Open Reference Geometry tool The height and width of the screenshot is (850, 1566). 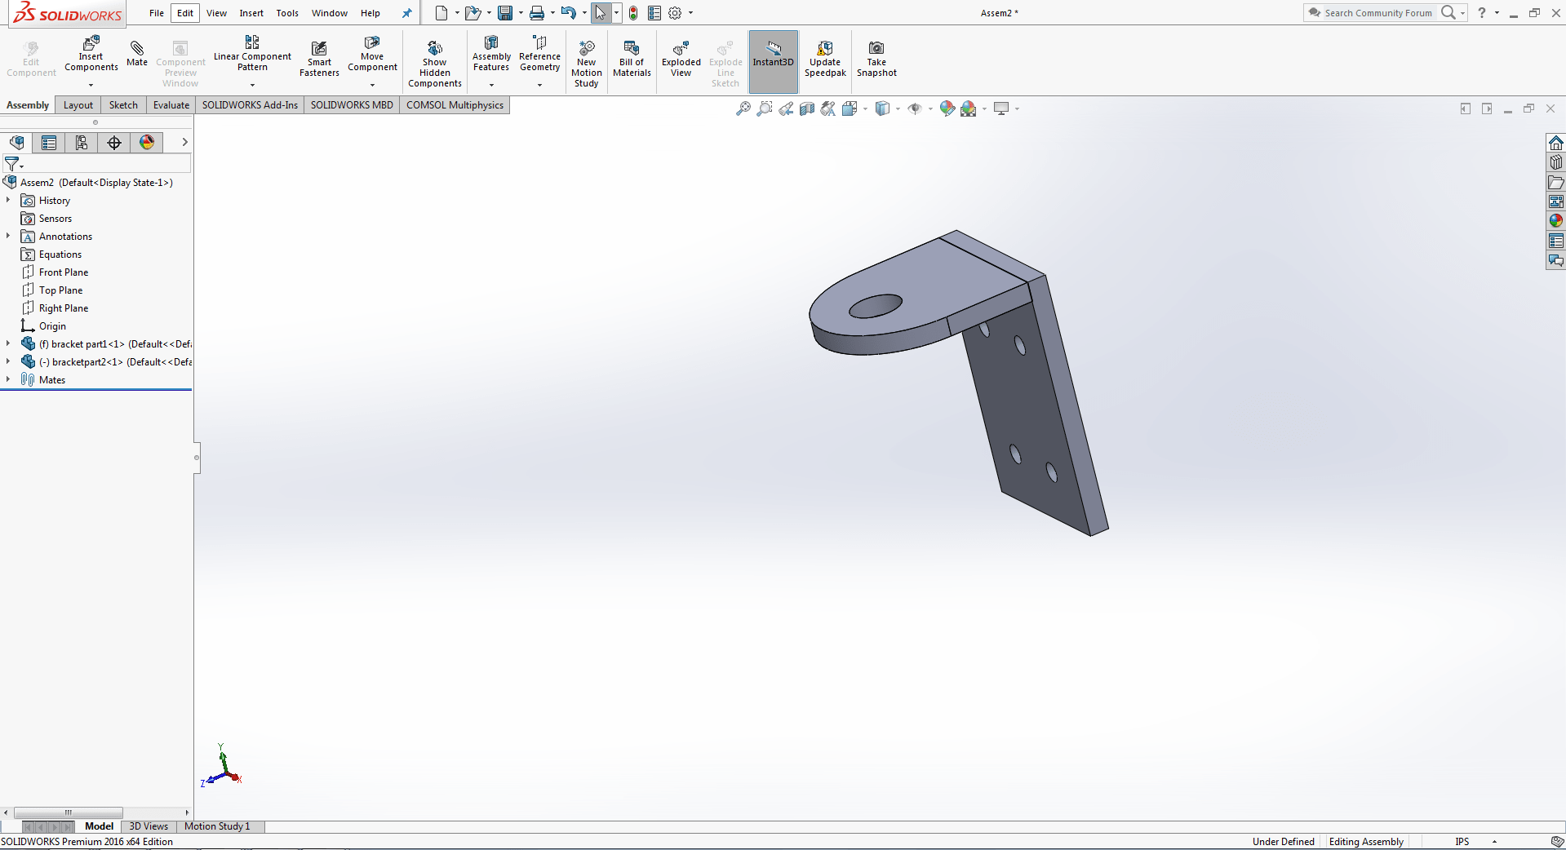pos(539,54)
